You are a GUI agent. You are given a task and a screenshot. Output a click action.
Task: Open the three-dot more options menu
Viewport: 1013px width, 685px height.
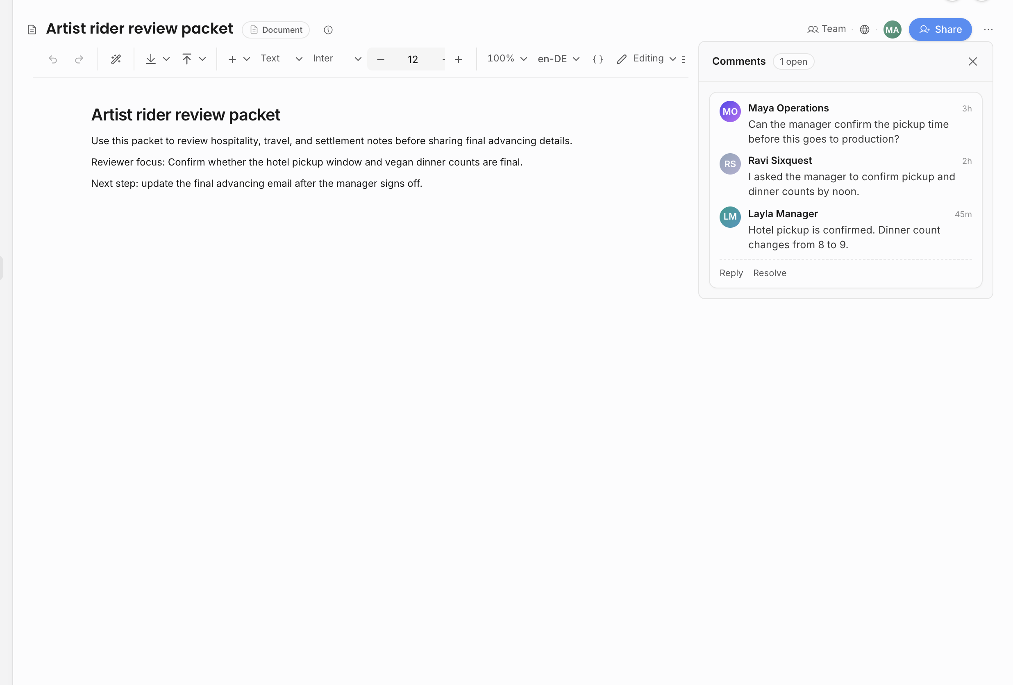point(988,29)
